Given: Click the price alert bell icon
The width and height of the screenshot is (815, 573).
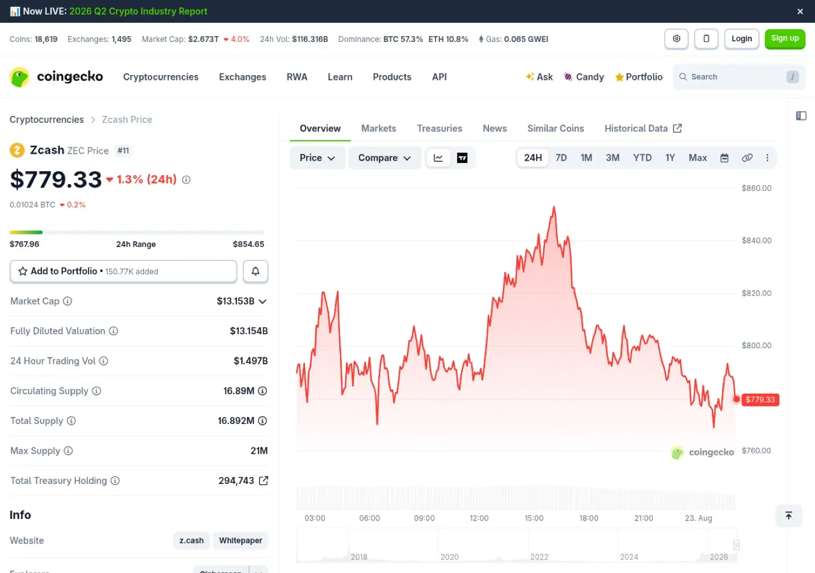Looking at the screenshot, I should point(256,271).
